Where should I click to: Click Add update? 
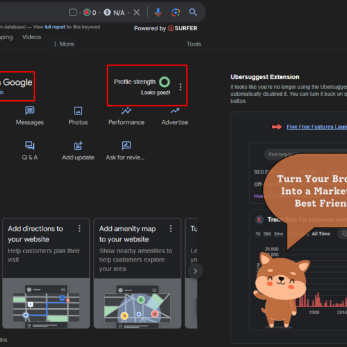[78, 151]
